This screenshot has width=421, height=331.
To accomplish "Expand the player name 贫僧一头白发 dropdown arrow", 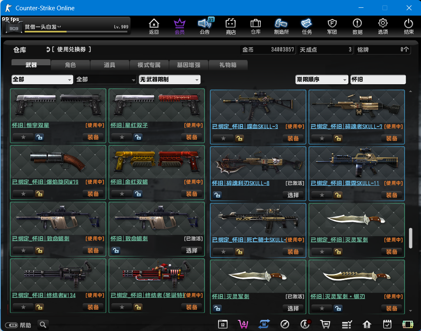I will (x=59, y=27).
